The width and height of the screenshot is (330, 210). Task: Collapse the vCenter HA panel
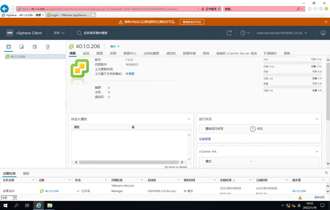[317, 152]
